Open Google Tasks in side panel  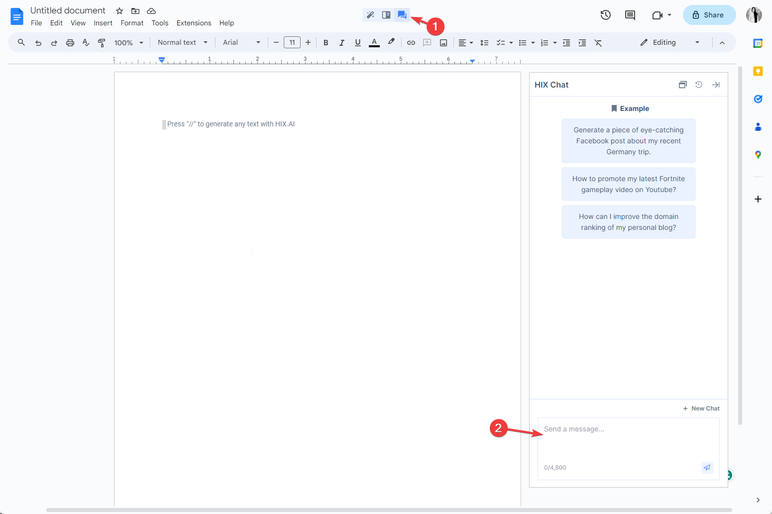(758, 99)
